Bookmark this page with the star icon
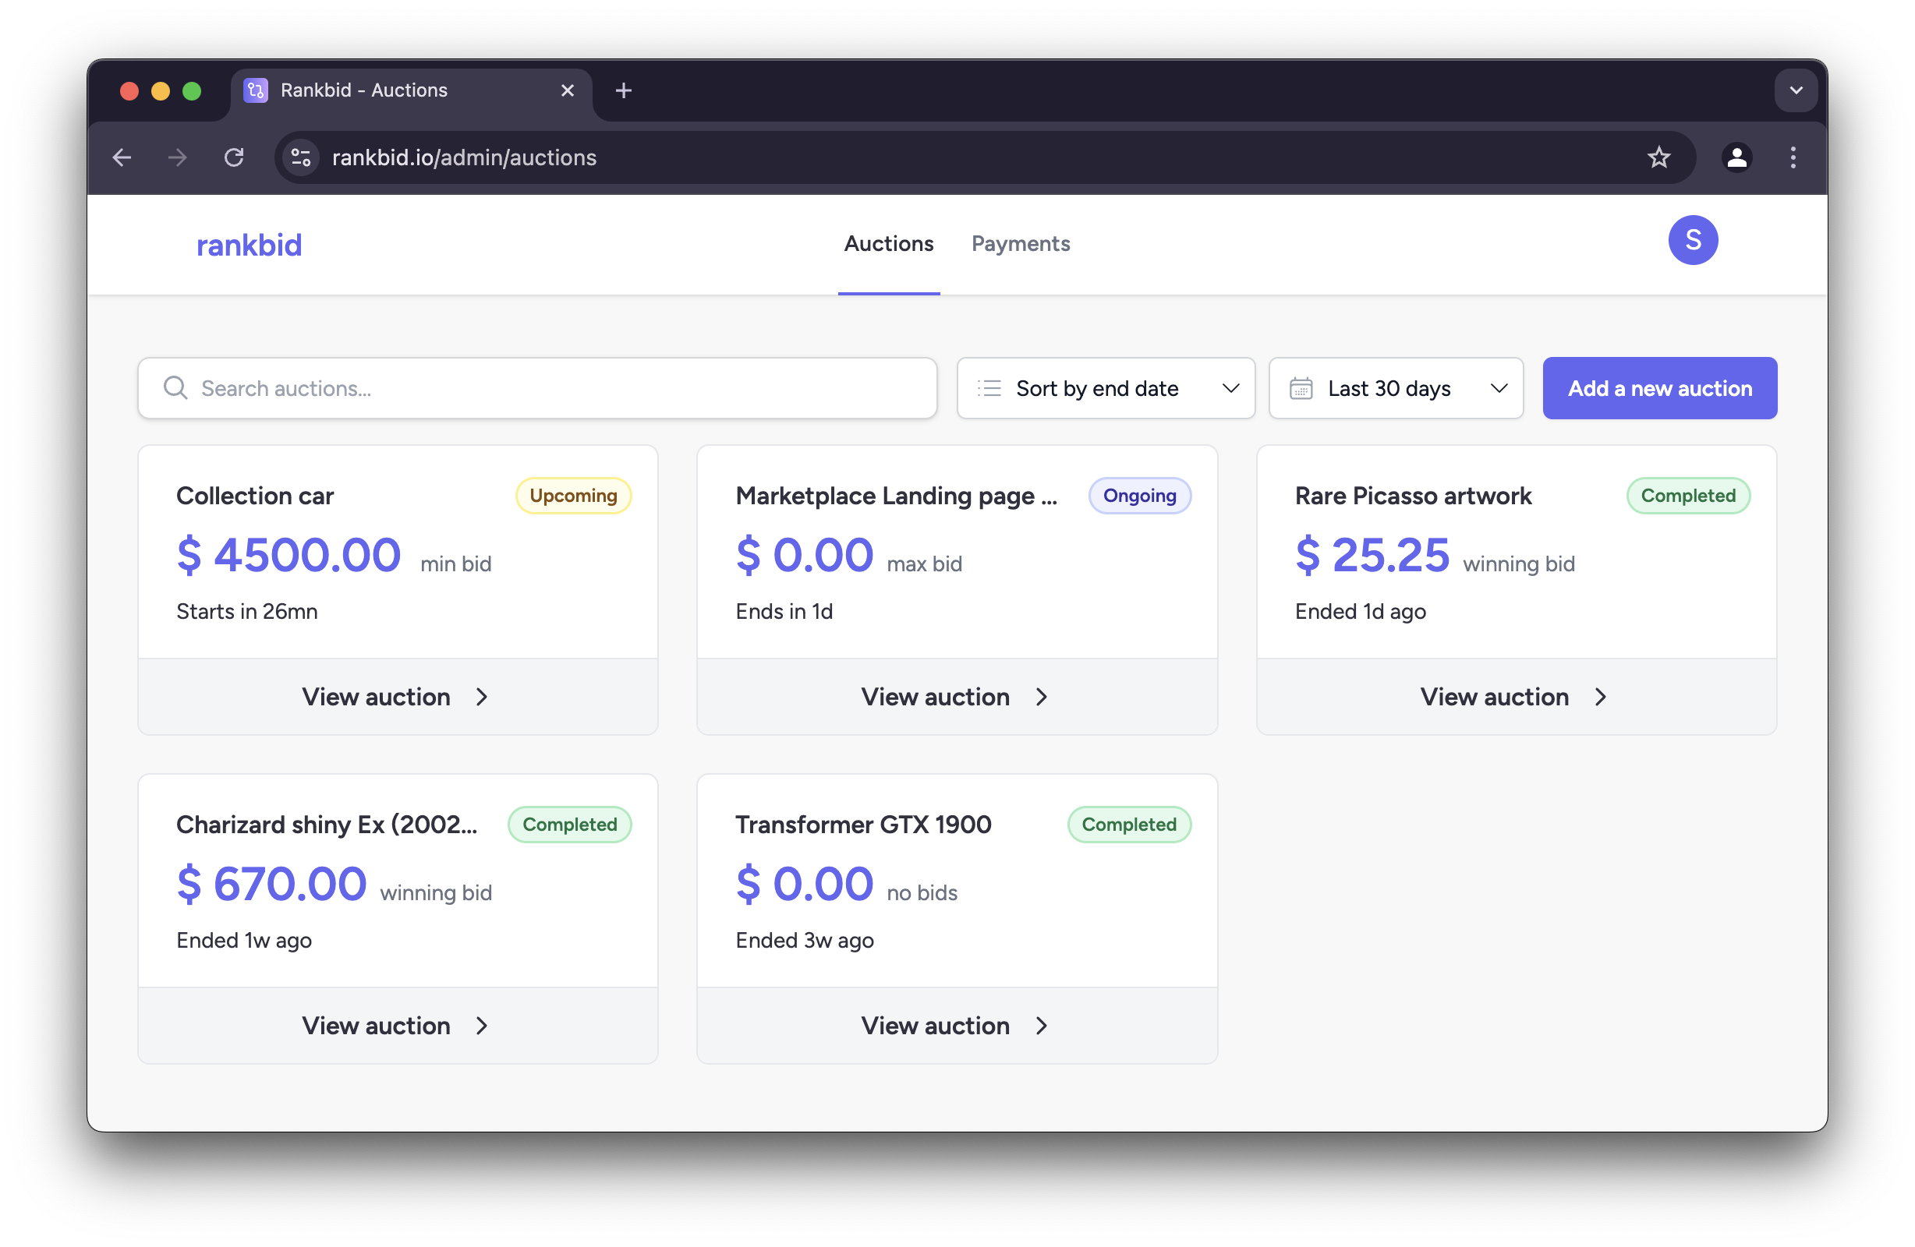 click(x=1659, y=157)
